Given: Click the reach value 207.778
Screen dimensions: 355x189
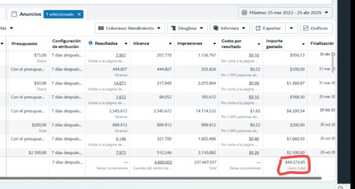Looking at the screenshot, I should coord(164,55).
